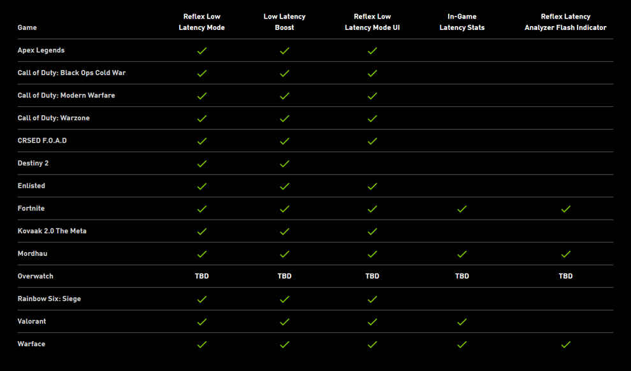This screenshot has height=371, width=631.
Task: Click Valorant In-Game Latency Stats checkmark
Action: coord(462,321)
